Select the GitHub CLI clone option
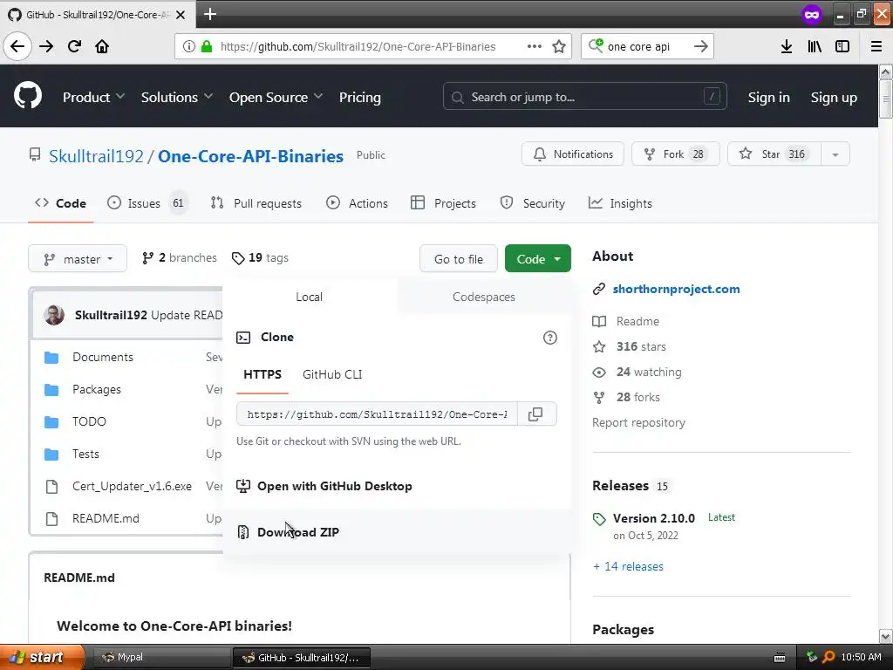The height and width of the screenshot is (670, 893). tap(332, 374)
